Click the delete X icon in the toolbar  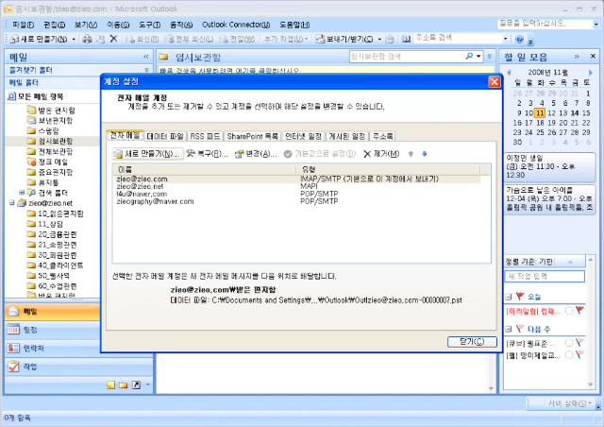tap(113, 39)
